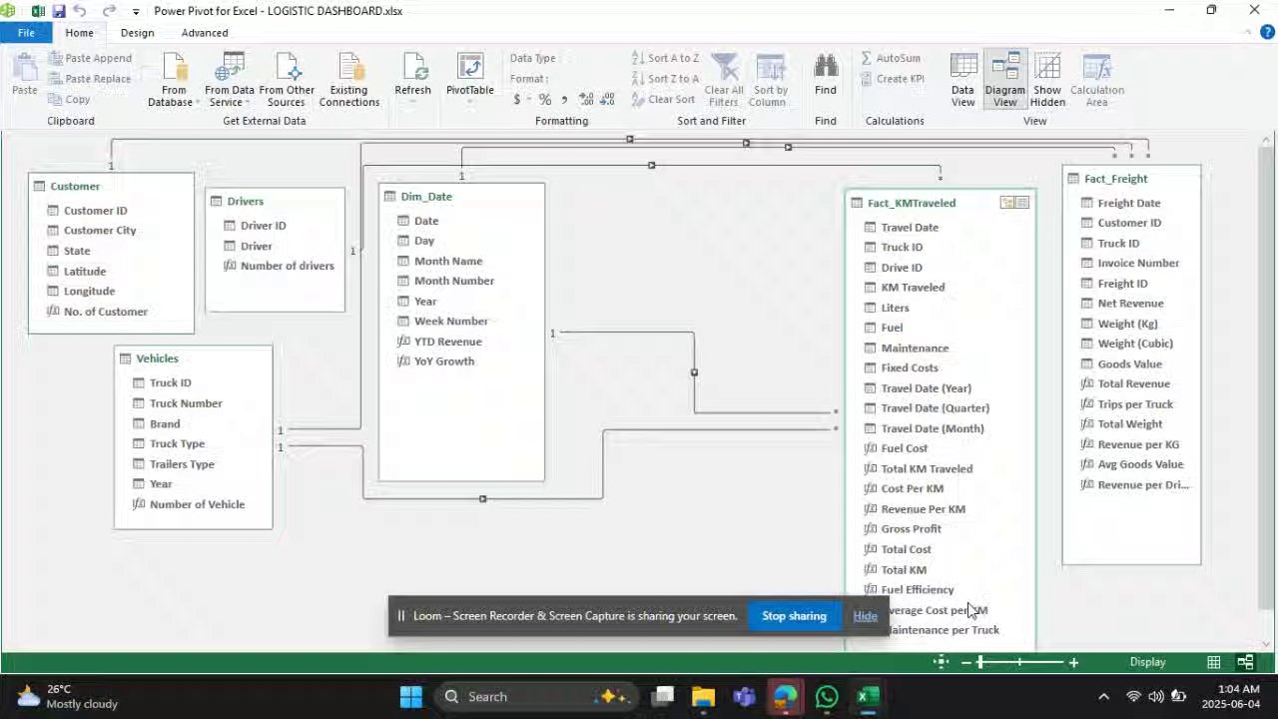Show hidden system tray icons
1278x719 pixels.
1103,697
